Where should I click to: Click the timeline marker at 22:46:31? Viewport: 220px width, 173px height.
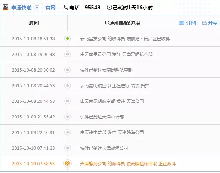pos(68,132)
